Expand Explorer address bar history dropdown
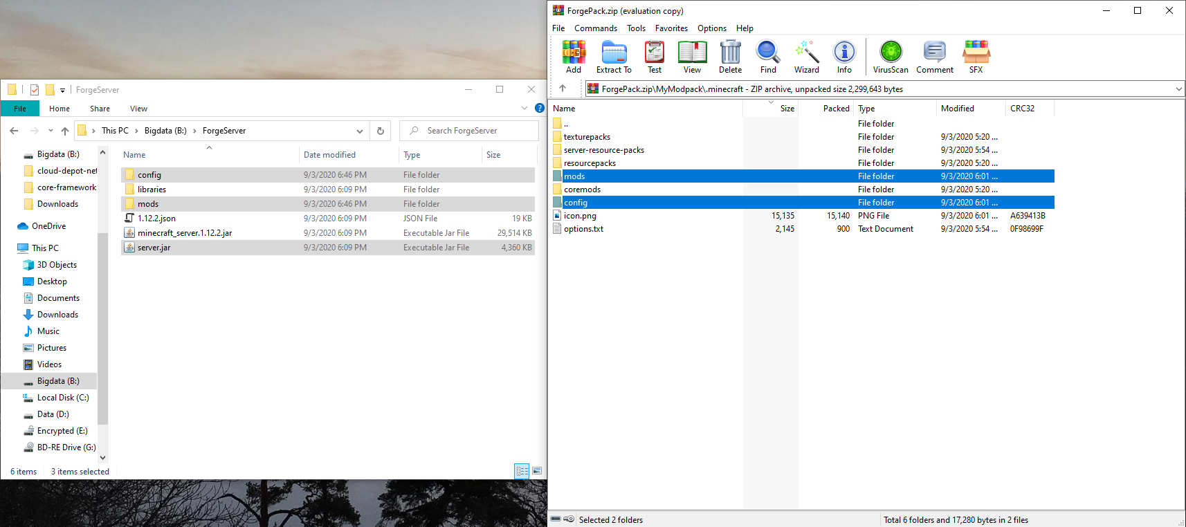 [x=359, y=131]
